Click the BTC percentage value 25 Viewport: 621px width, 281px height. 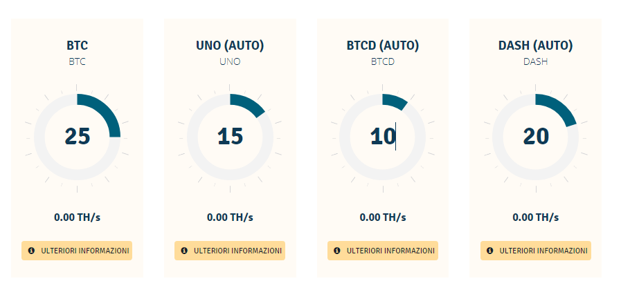pos(78,136)
